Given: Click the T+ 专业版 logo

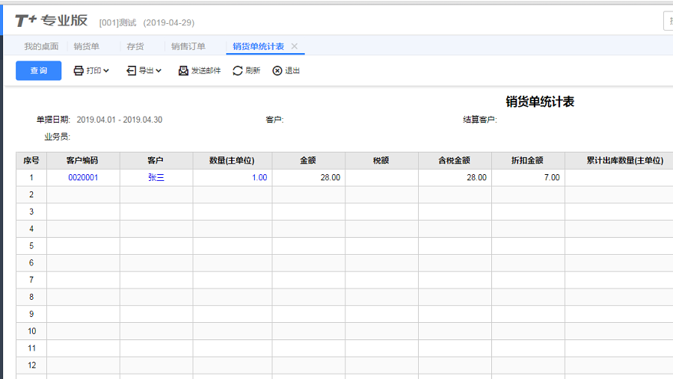Looking at the screenshot, I should 51,20.
